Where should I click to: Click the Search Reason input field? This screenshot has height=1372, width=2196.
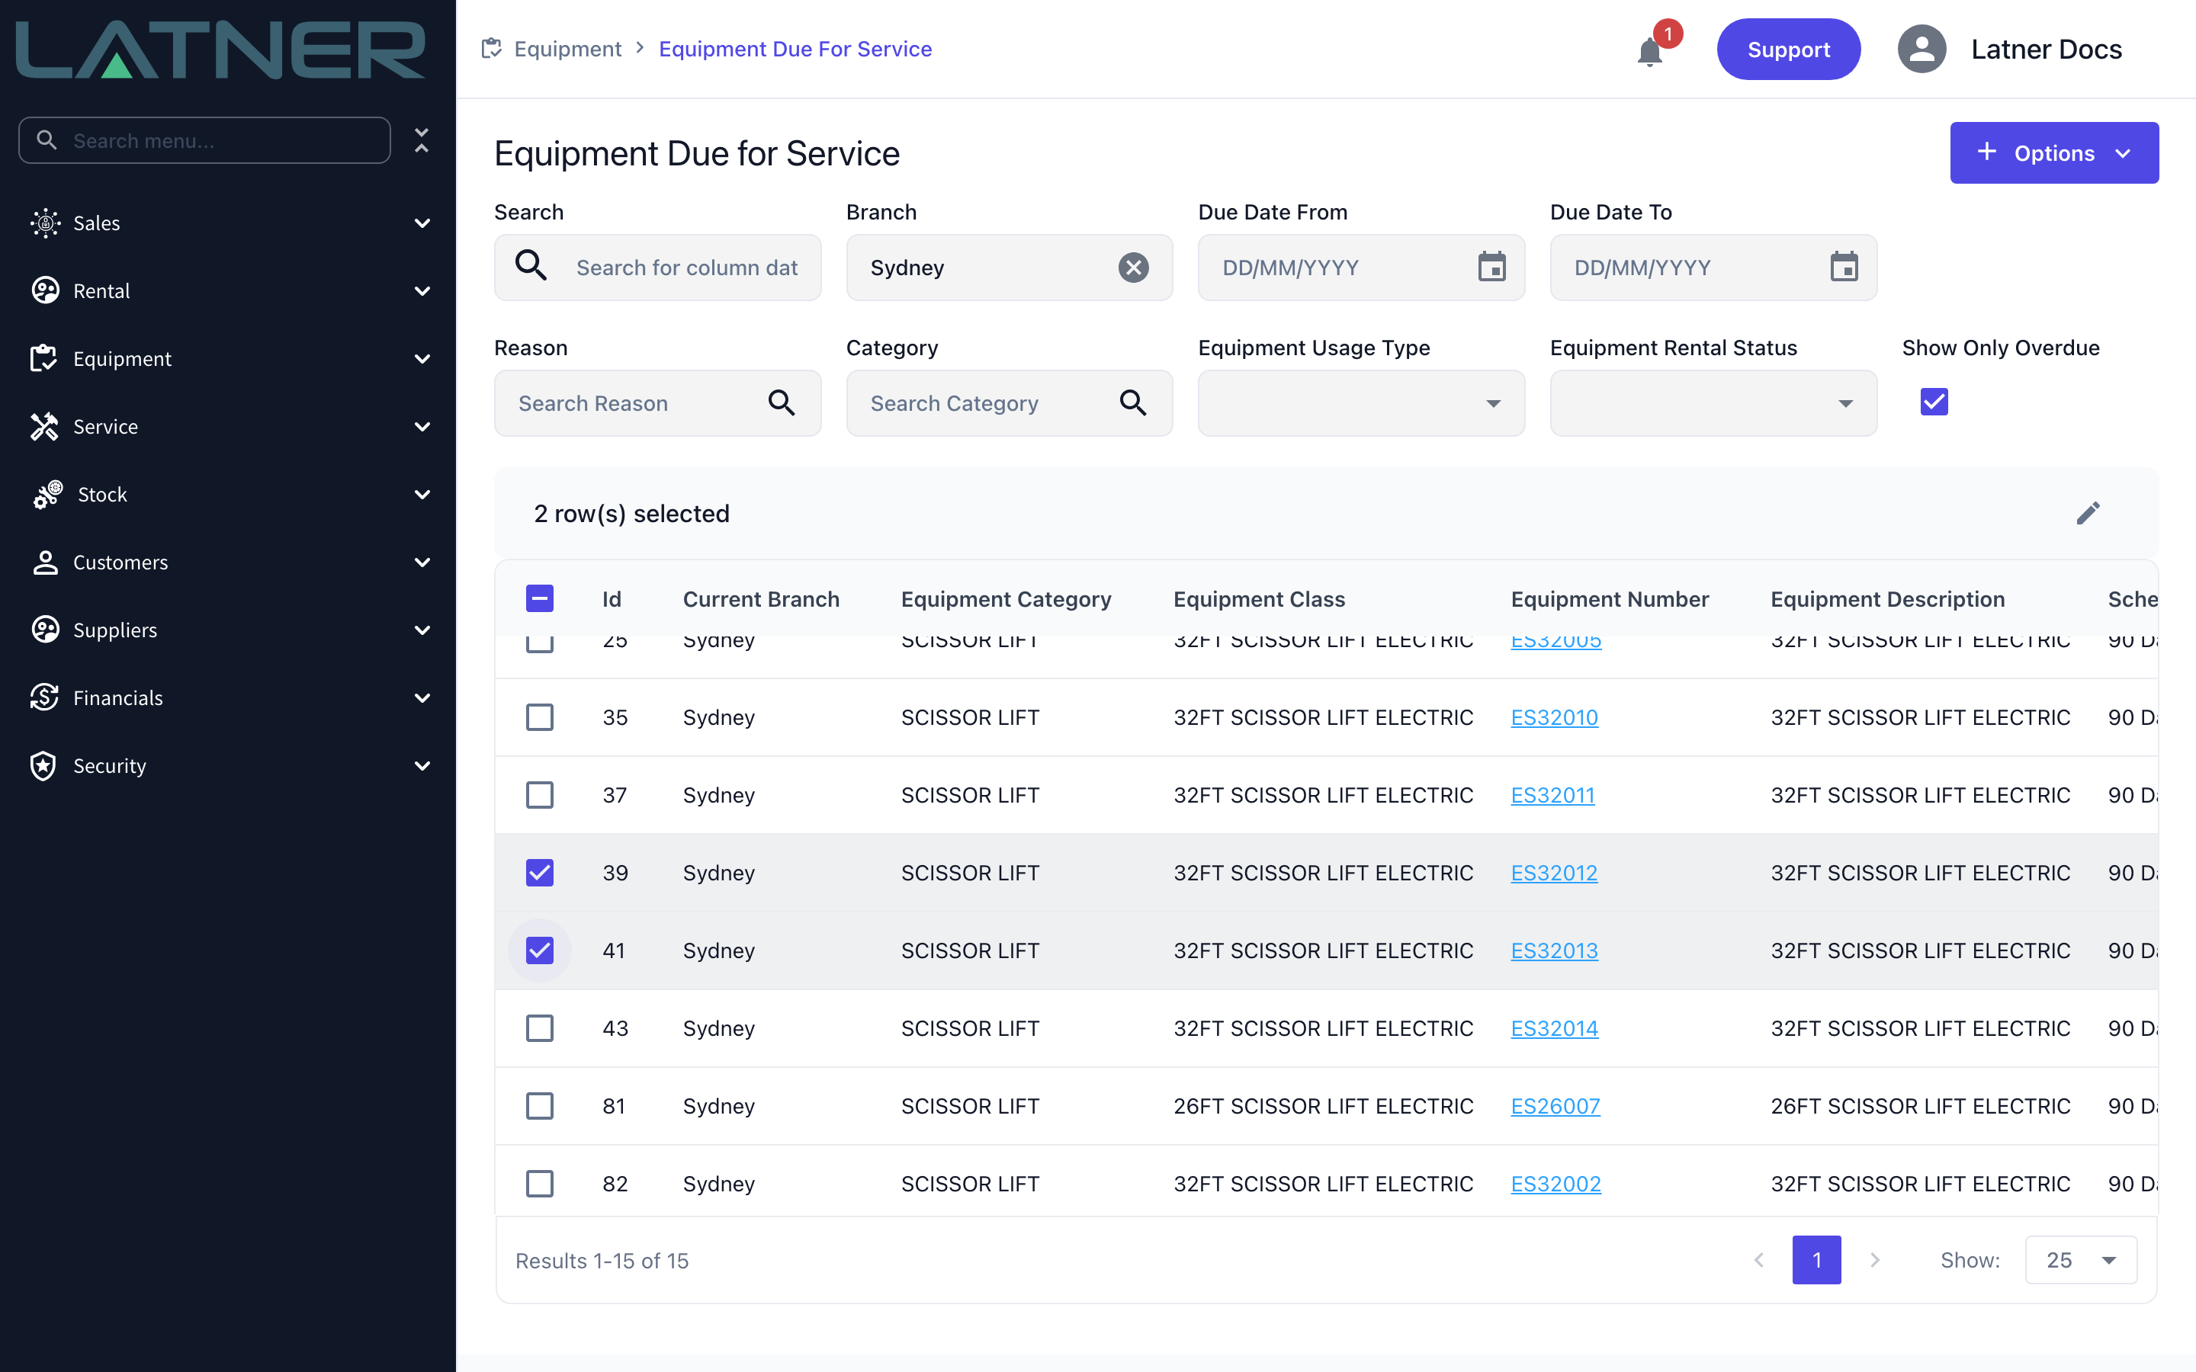(658, 403)
